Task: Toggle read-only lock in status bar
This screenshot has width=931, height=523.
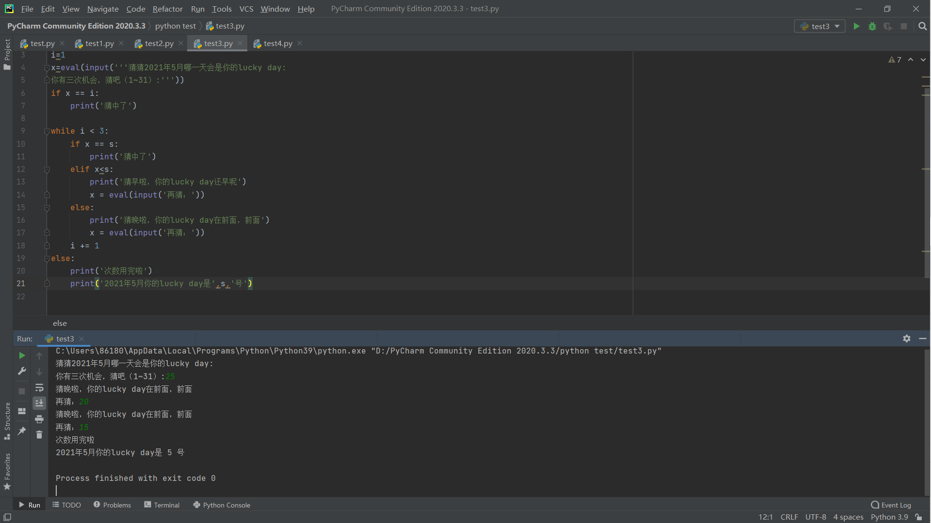Action: point(918,517)
